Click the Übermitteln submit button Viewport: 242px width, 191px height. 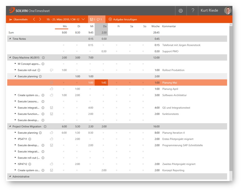(x=18, y=19)
